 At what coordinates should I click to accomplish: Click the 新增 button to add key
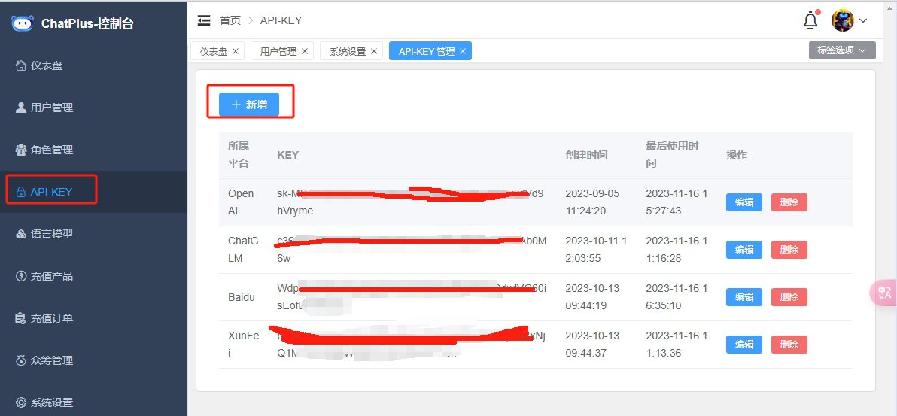point(249,105)
